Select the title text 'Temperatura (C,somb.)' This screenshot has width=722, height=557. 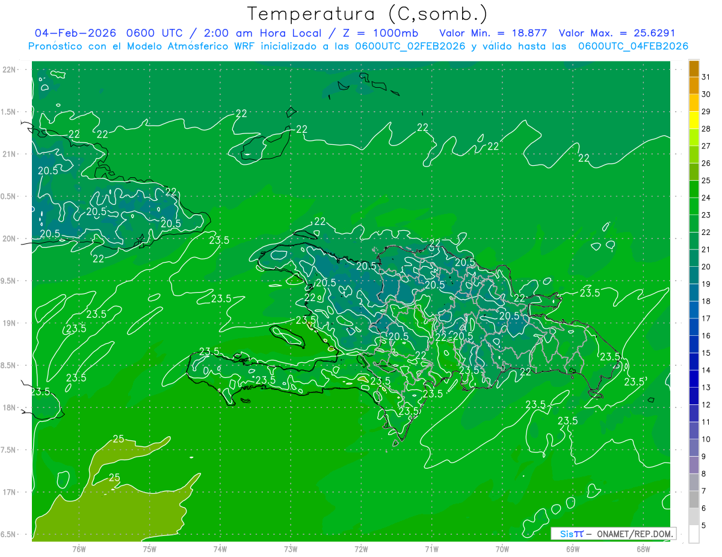[x=368, y=14]
